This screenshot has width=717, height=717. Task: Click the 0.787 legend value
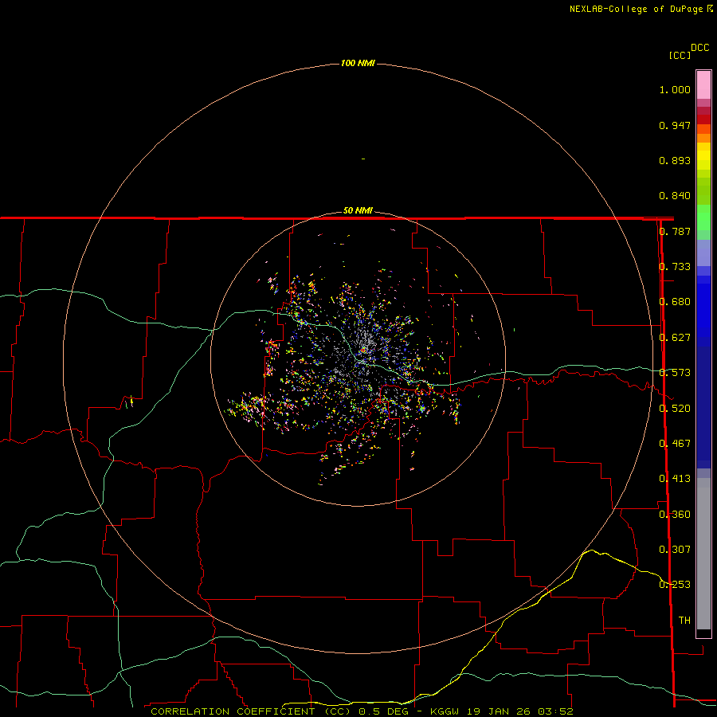coord(675,231)
